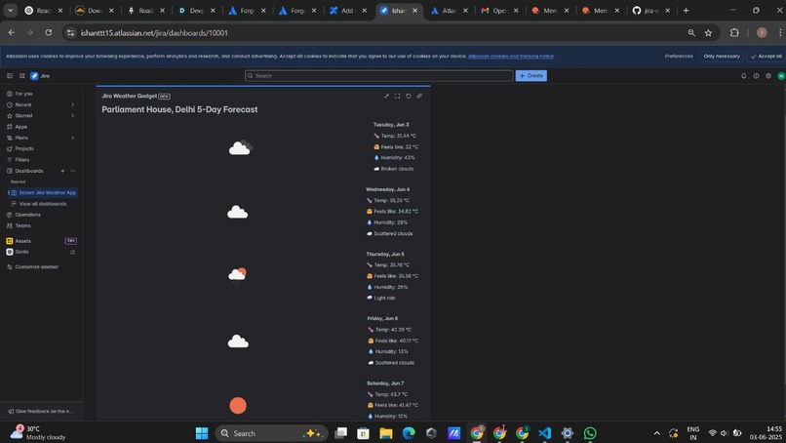Expand the Recent section chevron

coord(73,104)
